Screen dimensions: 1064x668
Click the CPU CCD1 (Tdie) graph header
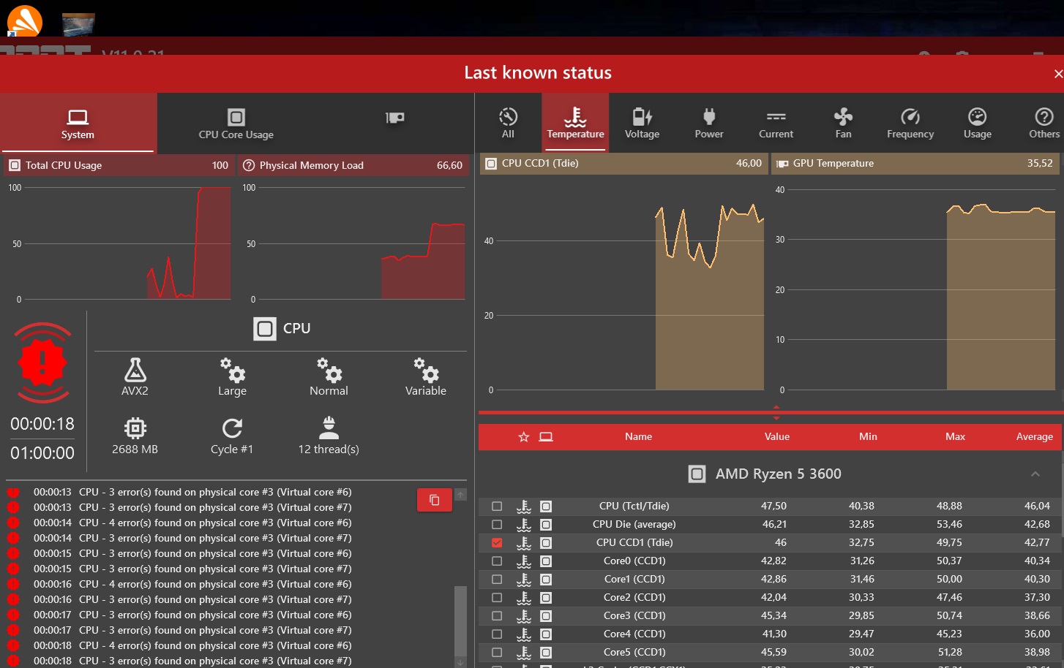(x=624, y=163)
